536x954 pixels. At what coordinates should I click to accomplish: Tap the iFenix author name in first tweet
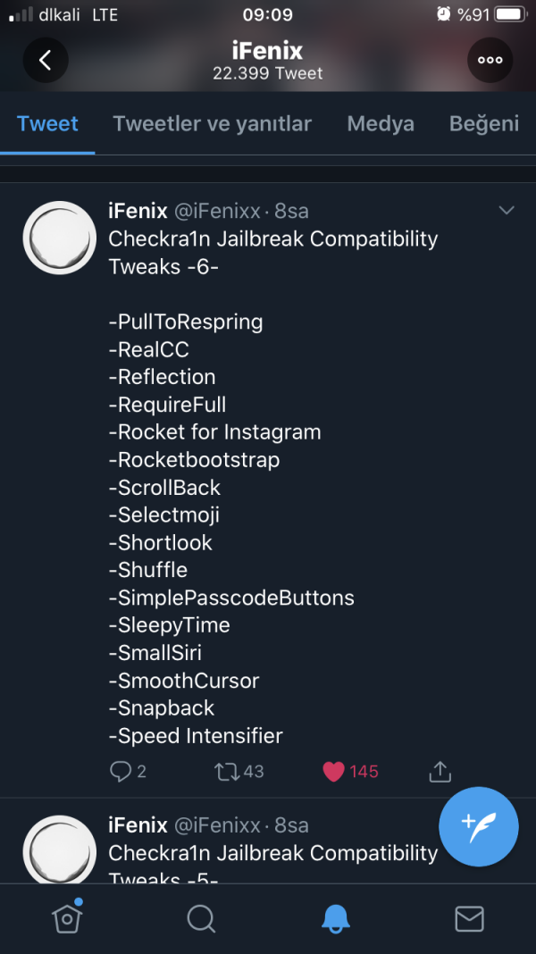pos(138,211)
